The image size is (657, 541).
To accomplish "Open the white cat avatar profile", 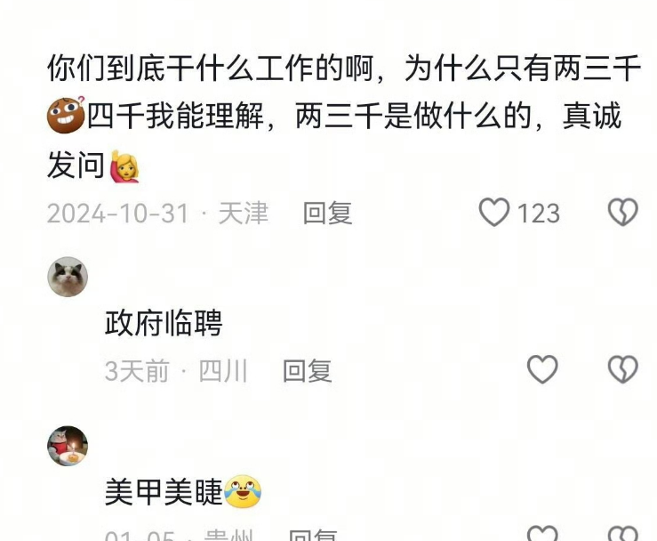I will [x=68, y=277].
